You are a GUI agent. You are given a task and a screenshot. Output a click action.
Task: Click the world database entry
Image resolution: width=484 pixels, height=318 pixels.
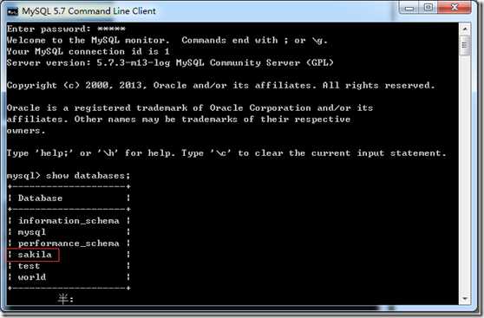point(32,277)
